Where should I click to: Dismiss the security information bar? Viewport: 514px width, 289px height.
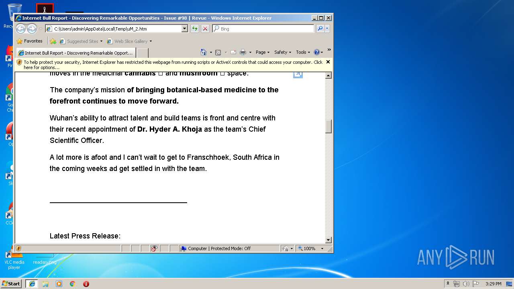point(328,62)
